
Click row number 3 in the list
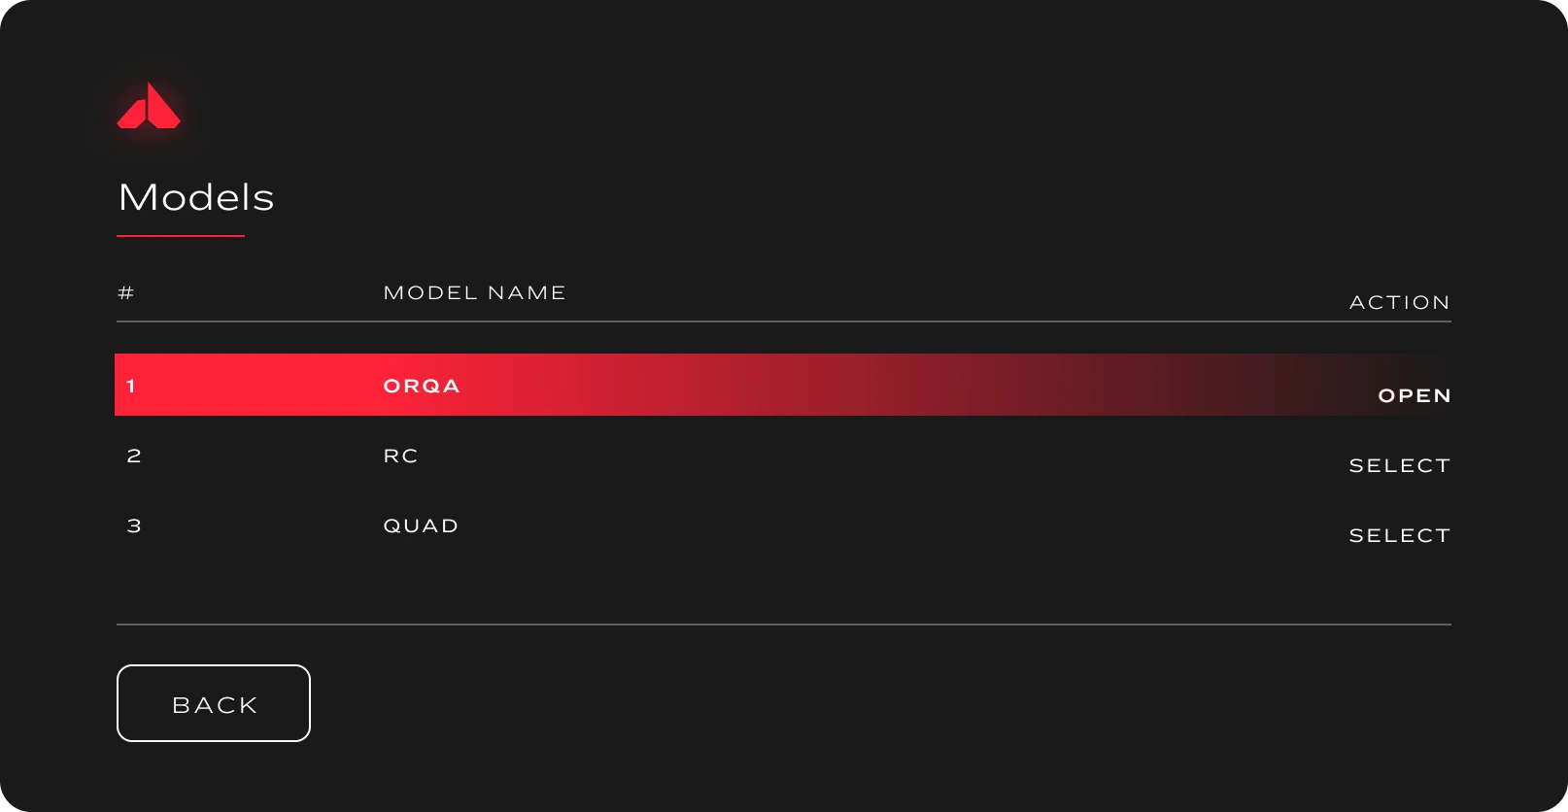(134, 525)
